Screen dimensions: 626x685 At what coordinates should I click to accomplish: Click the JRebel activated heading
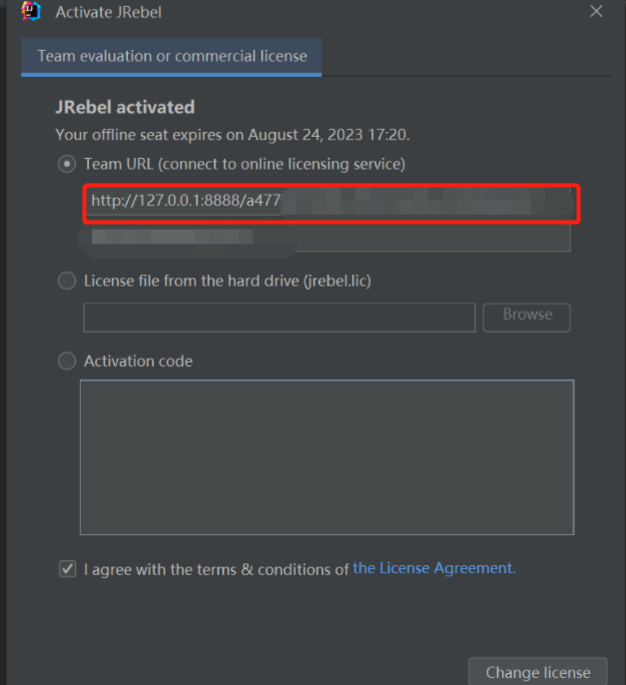tap(125, 107)
